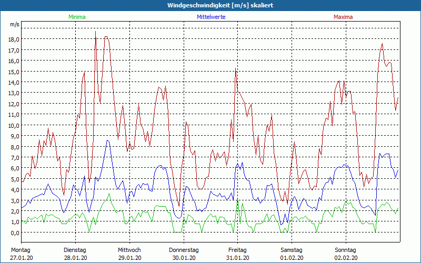Select the Sonntag day label
Image resolution: width=421 pixels, height=263 pixels.
pos(346,250)
